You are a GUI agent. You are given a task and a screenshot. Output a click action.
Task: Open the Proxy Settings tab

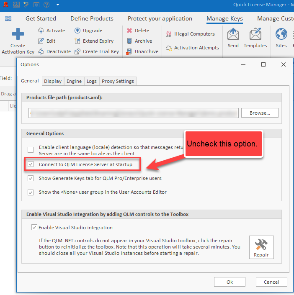click(x=118, y=81)
